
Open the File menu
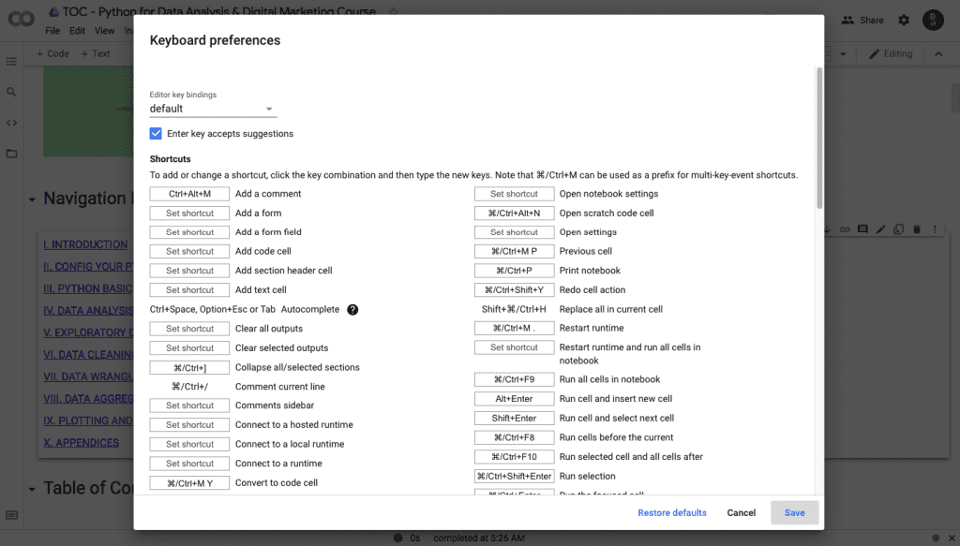tap(52, 30)
